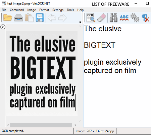Toggle spell check ABC icon

[x=124, y=18]
